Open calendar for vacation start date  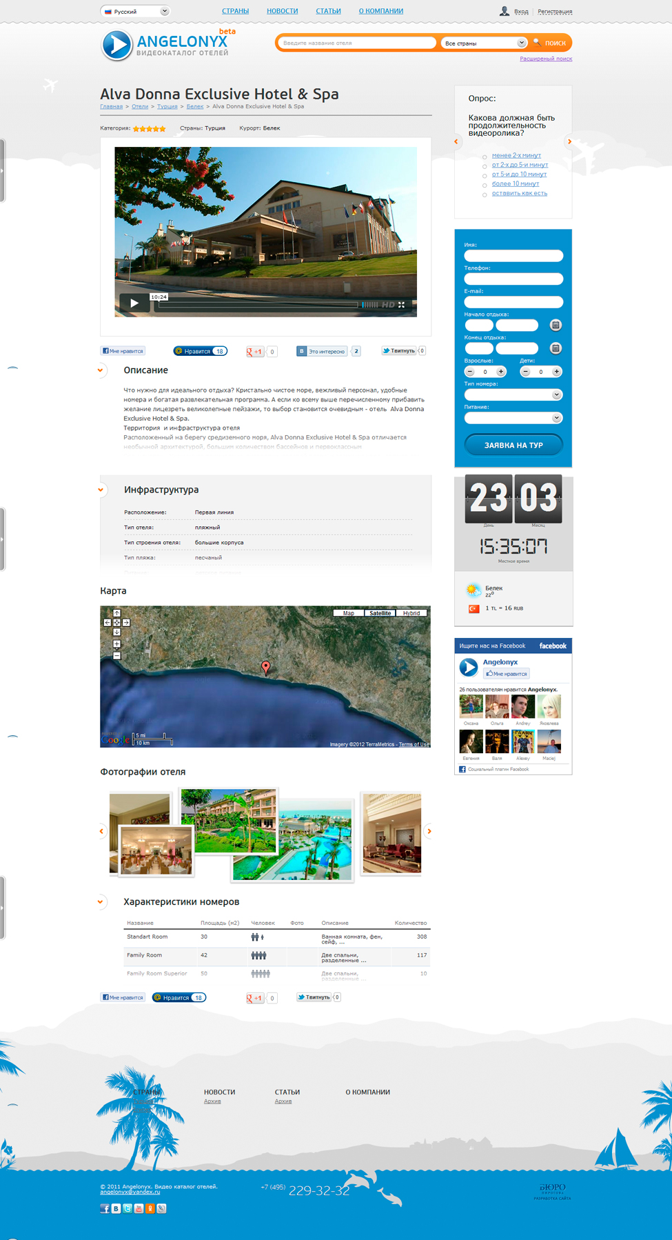(556, 325)
